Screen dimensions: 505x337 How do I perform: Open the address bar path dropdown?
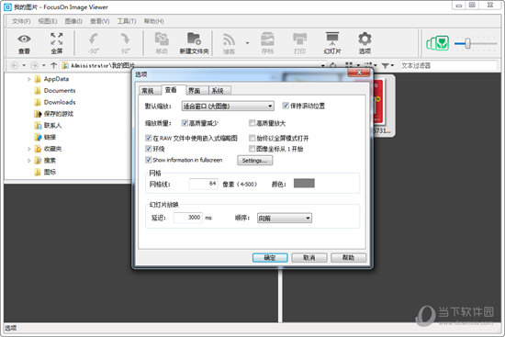click(x=323, y=66)
